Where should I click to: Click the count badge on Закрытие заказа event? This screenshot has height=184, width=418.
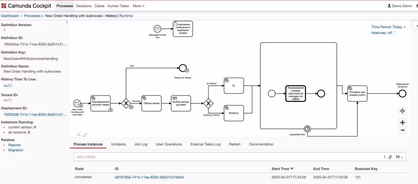[187, 70]
